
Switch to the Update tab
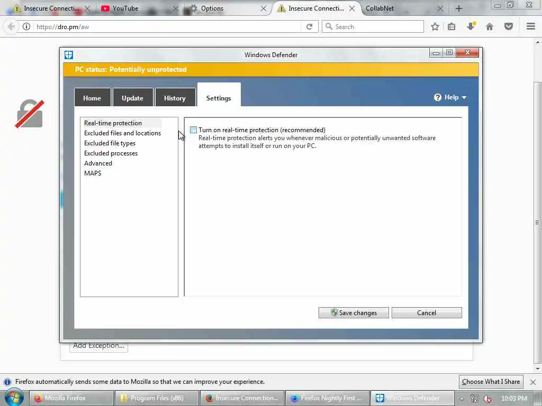(x=132, y=98)
